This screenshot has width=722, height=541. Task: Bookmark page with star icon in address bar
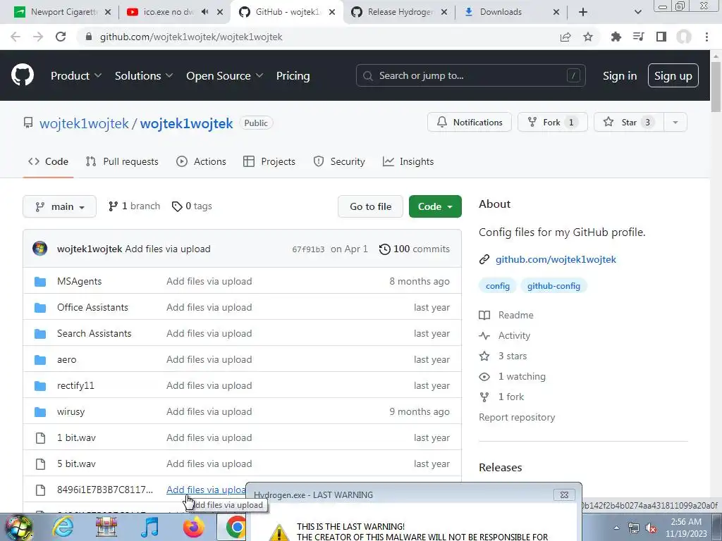(588, 37)
